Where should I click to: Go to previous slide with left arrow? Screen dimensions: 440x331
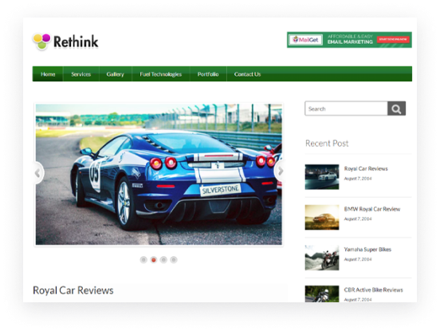click(x=38, y=172)
